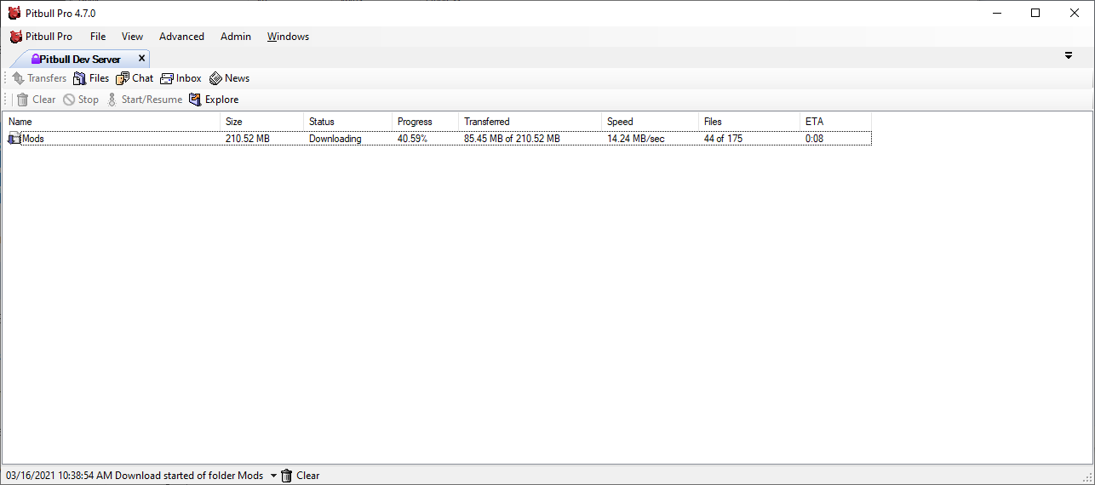The width and height of the screenshot is (1095, 485).
Task: Switch to the Transfers view
Action: [39, 78]
